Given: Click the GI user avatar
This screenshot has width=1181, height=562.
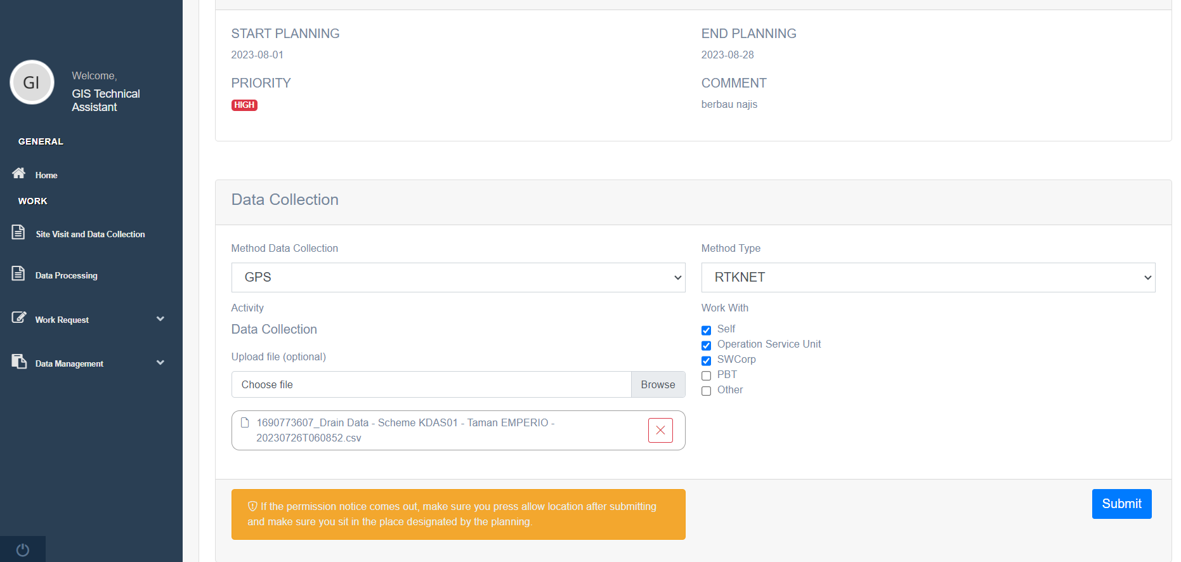Looking at the screenshot, I should [x=32, y=82].
